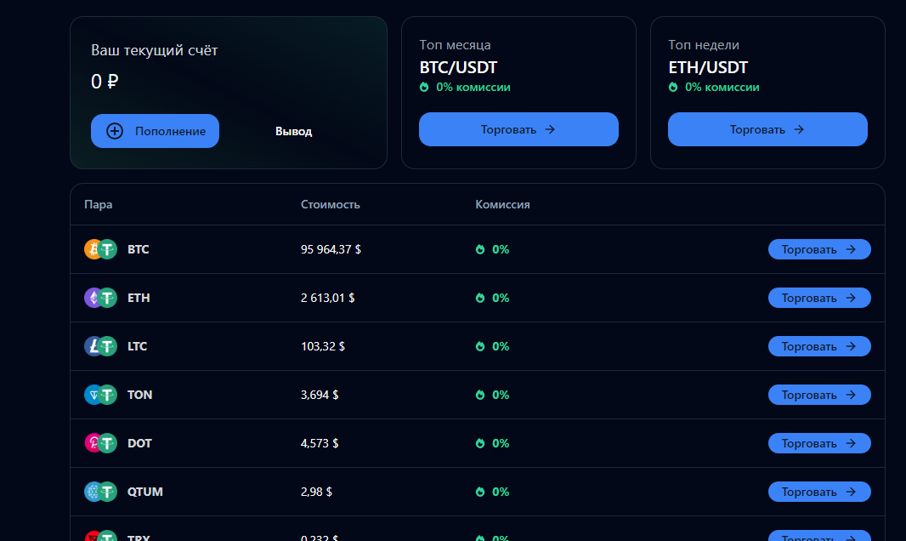Start trading in the LTC row
Image resolution: width=906 pixels, height=541 pixels.
(819, 346)
